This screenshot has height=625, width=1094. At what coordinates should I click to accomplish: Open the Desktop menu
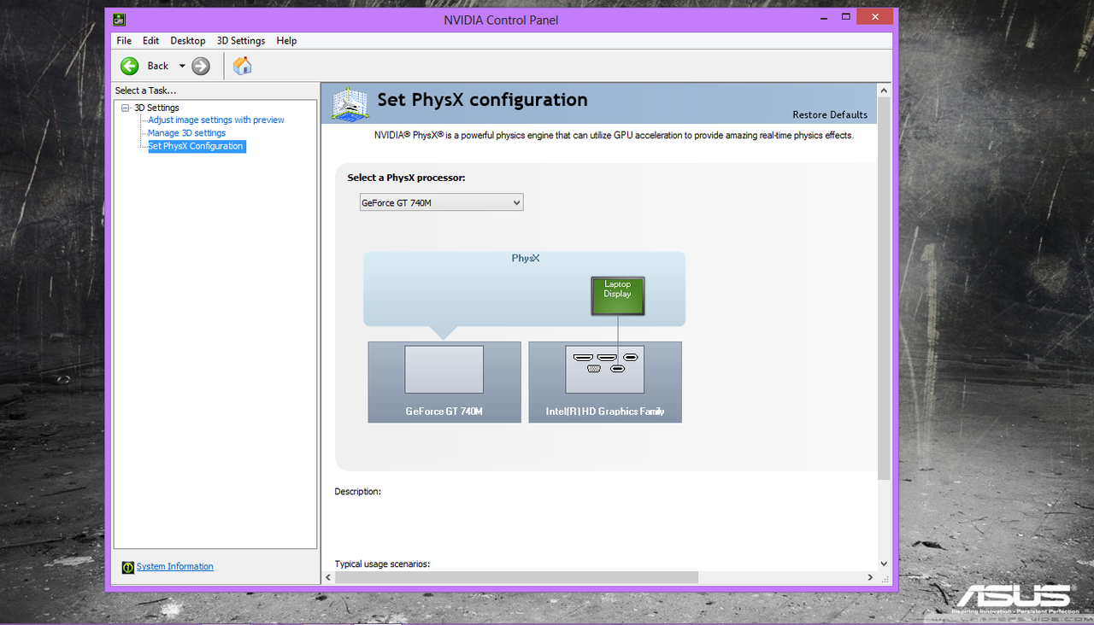(188, 40)
